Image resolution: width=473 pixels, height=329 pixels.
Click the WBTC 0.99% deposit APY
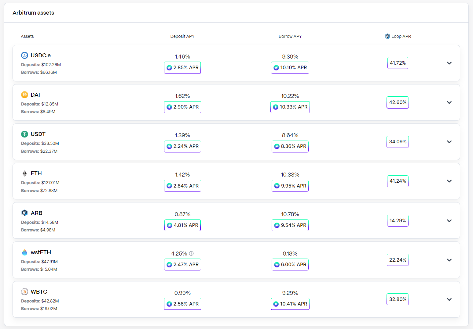pyautogui.click(x=182, y=293)
